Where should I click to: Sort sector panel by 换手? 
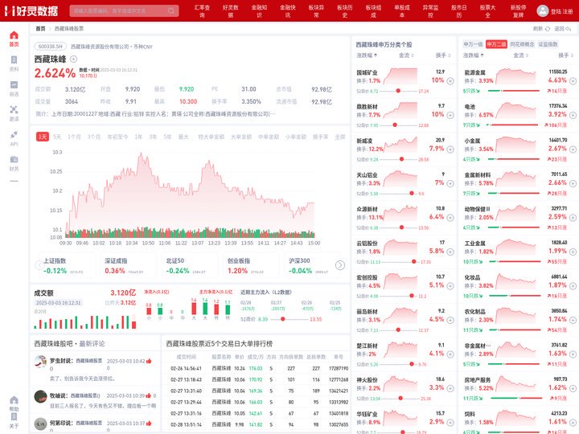click(x=565, y=55)
